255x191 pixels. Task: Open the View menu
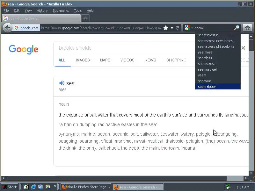[x=28, y=11]
